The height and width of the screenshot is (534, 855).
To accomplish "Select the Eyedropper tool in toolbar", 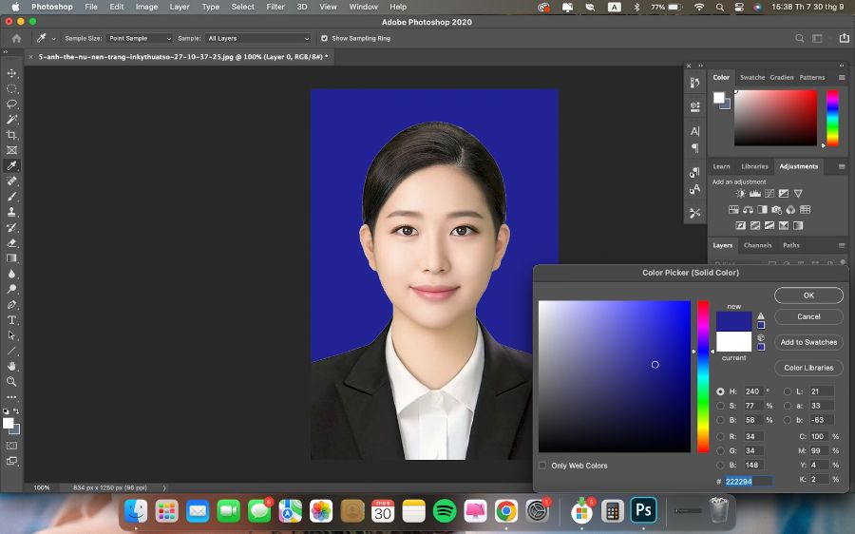I will 11,165.
